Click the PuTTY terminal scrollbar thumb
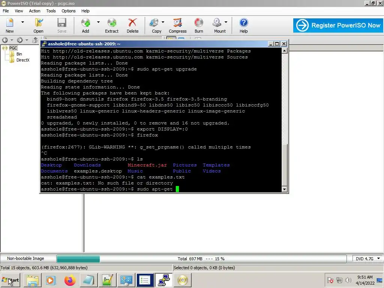This screenshot has width=384, height=288. (x=284, y=165)
